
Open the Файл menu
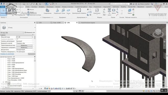coord(2,7)
